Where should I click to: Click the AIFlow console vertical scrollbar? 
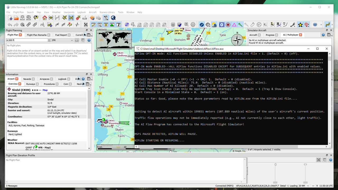pos(330,99)
